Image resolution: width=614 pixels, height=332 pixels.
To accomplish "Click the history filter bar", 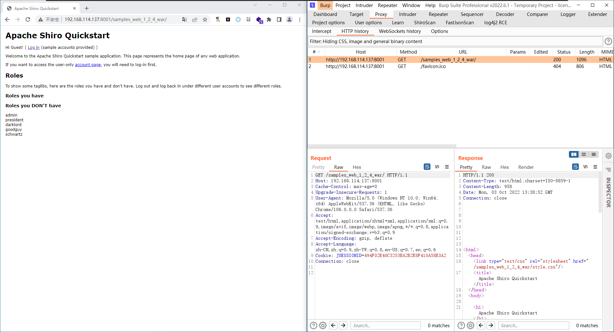I will click(455, 41).
